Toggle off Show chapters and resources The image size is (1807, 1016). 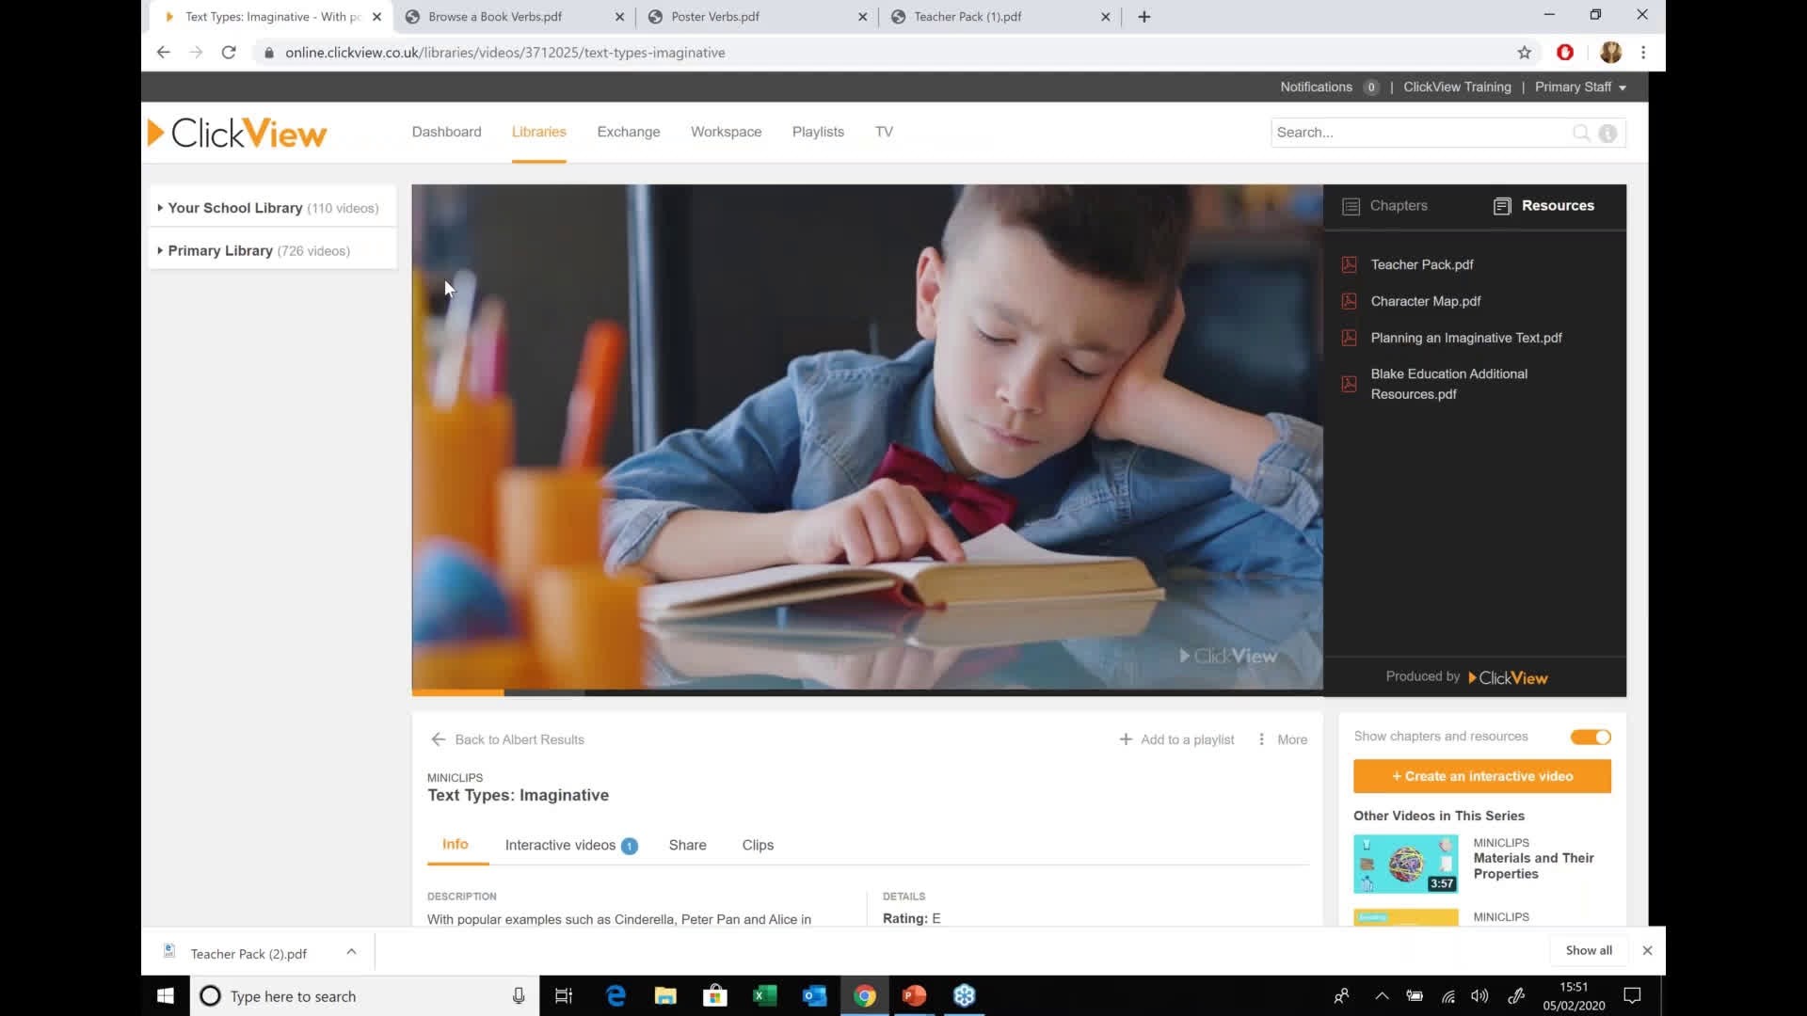click(1590, 737)
